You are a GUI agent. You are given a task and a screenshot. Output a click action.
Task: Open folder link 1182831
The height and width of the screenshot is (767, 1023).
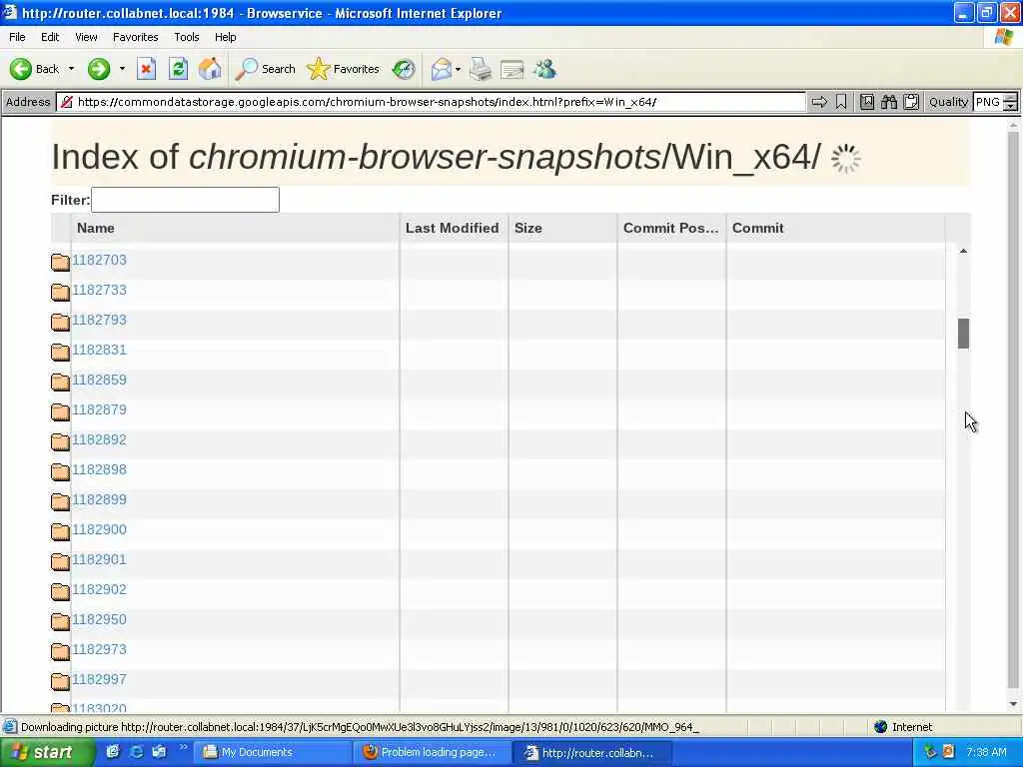pos(99,350)
